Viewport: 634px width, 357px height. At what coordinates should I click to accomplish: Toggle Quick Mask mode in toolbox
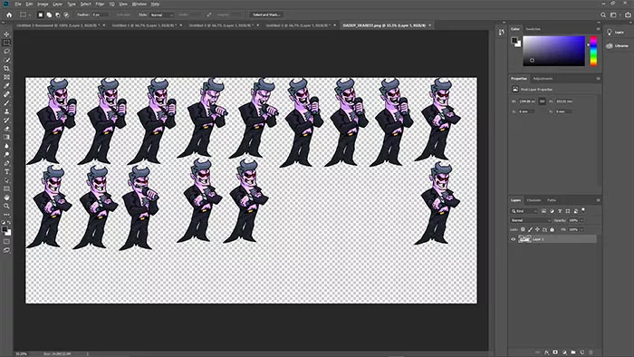(6, 242)
